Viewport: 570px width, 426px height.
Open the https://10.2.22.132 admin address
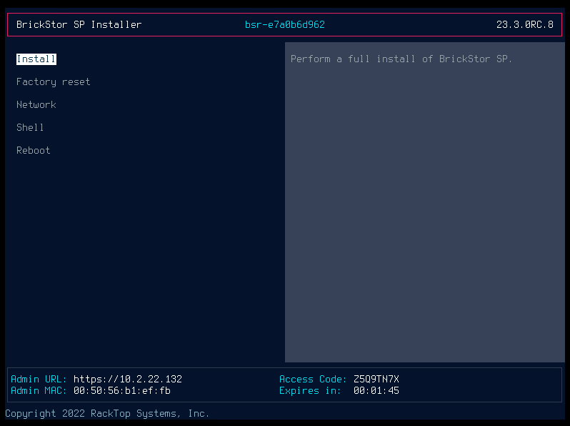pos(128,380)
